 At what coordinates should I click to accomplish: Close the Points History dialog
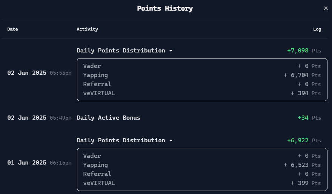[x=326, y=8]
